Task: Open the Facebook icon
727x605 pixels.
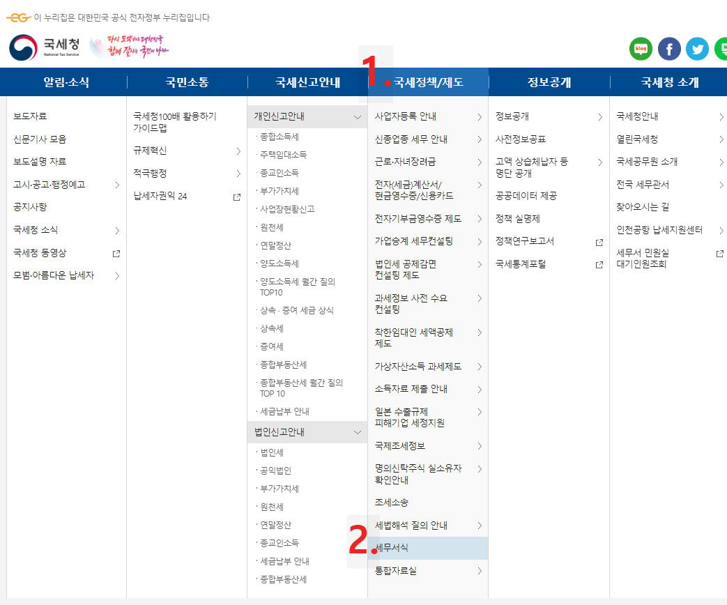Action: (669, 49)
